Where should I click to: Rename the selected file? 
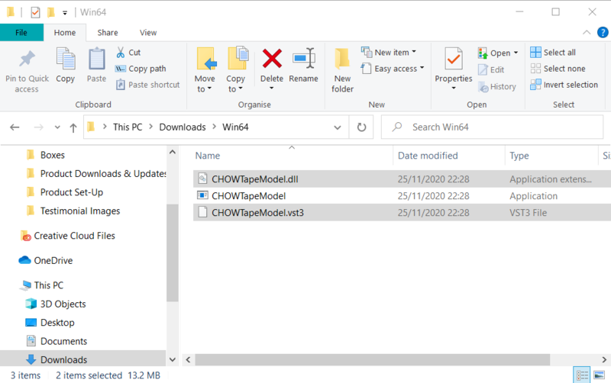pos(303,66)
